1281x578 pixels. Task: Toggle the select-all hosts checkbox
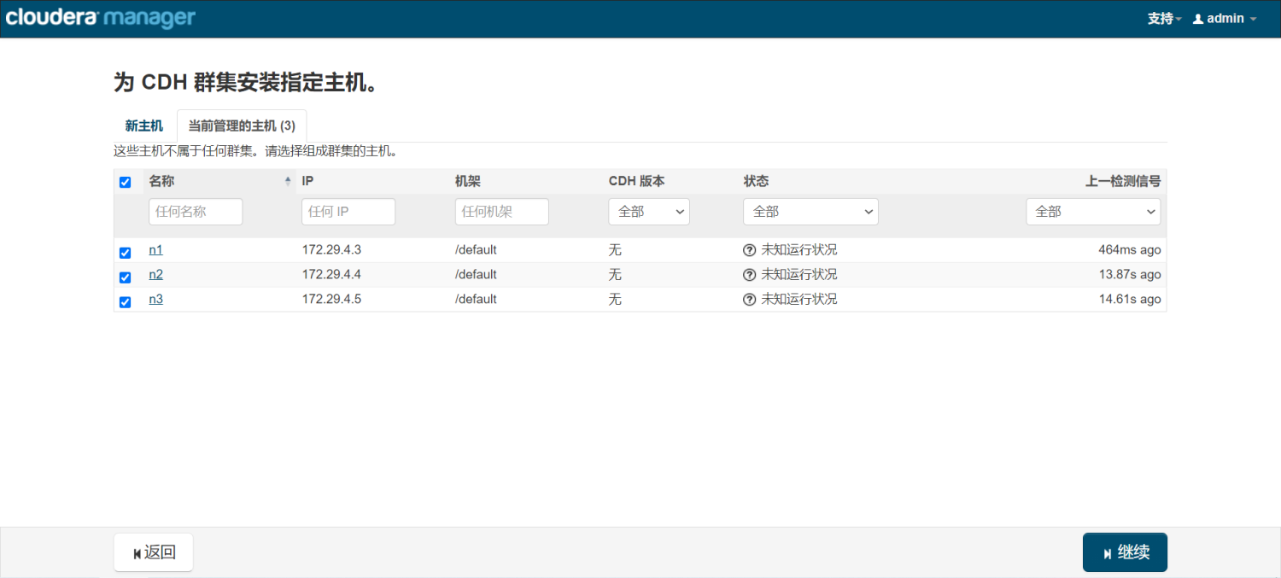pyautogui.click(x=126, y=182)
